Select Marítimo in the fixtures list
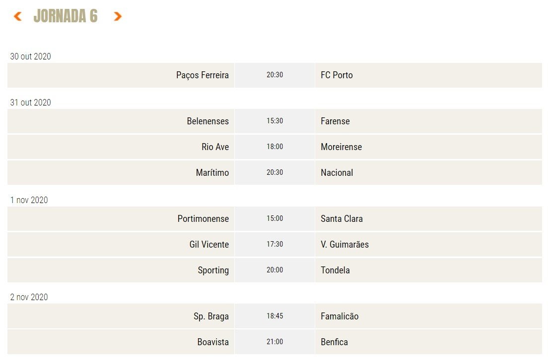The image size is (554, 364). coord(212,173)
